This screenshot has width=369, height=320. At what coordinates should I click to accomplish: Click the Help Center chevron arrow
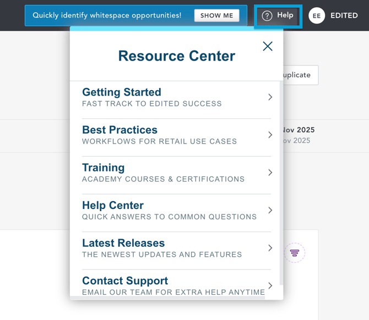click(270, 210)
